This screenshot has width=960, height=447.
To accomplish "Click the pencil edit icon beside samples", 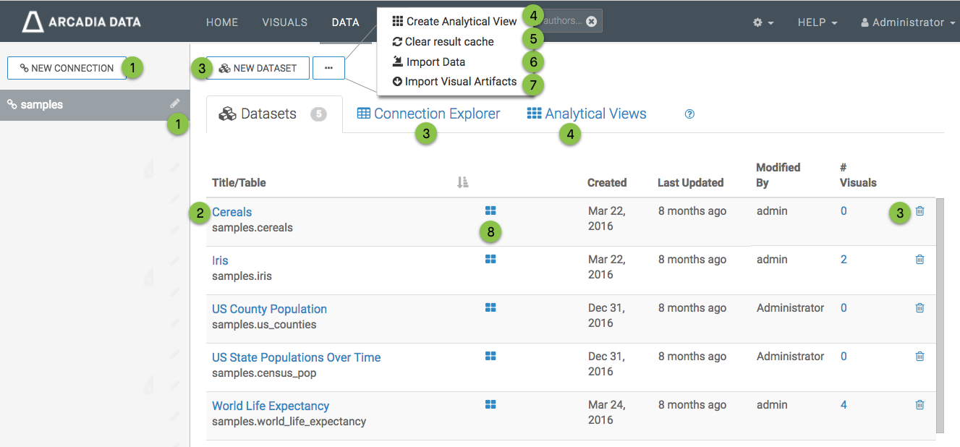I will click(174, 104).
